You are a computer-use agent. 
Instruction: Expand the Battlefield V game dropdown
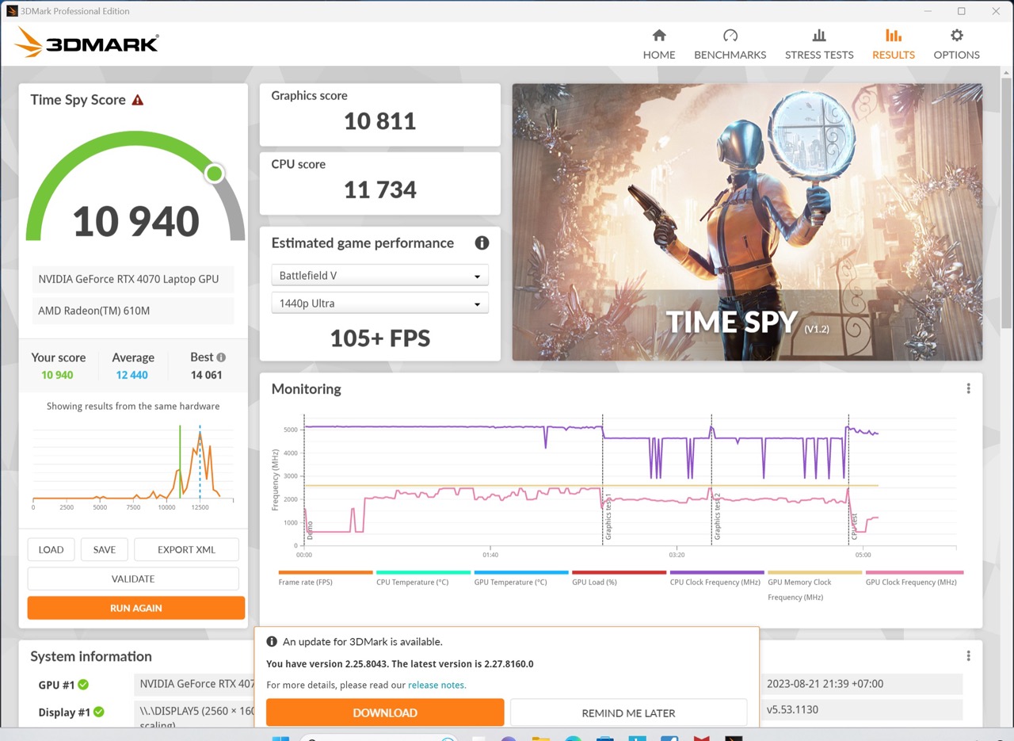point(379,276)
